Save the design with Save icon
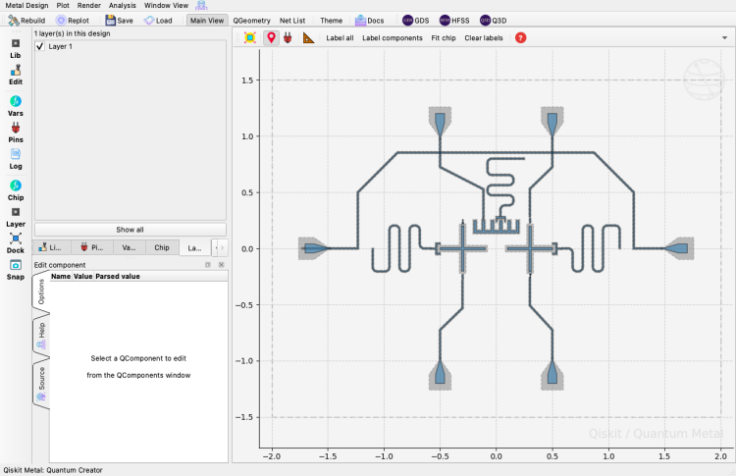The width and height of the screenshot is (736, 476). [x=110, y=21]
